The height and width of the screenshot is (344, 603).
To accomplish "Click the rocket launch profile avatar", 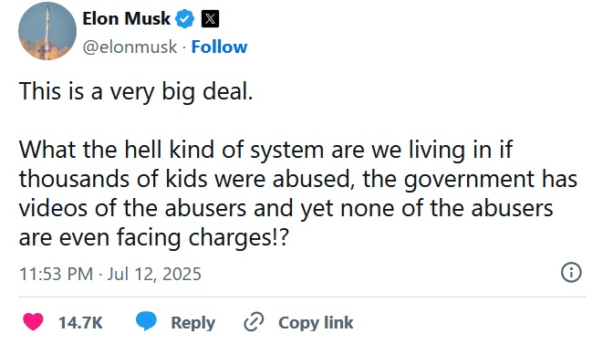I will pyautogui.click(x=47, y=31).
